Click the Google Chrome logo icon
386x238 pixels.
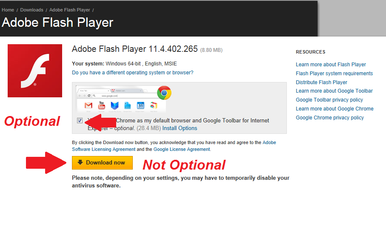[164, 93]
